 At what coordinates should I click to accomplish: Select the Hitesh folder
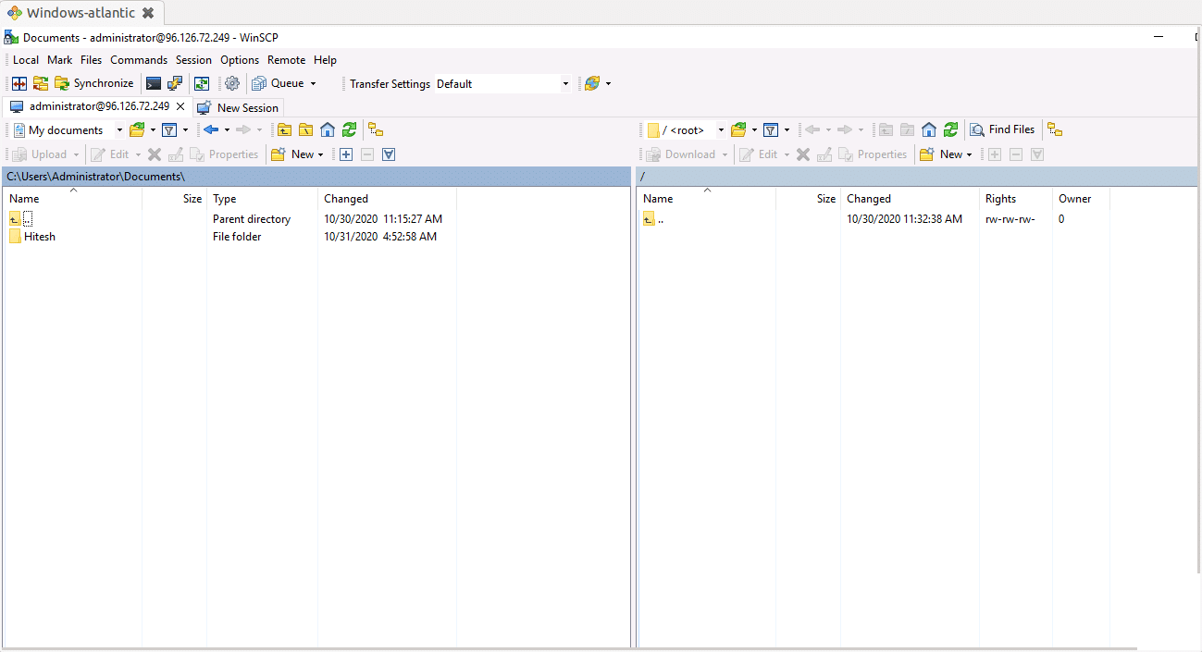[x=33, y=237]
